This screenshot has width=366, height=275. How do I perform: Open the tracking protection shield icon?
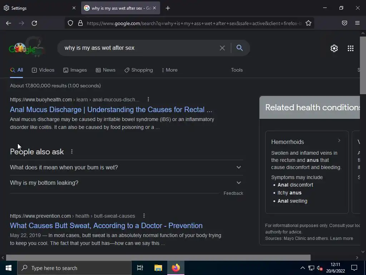click(70, 23)
